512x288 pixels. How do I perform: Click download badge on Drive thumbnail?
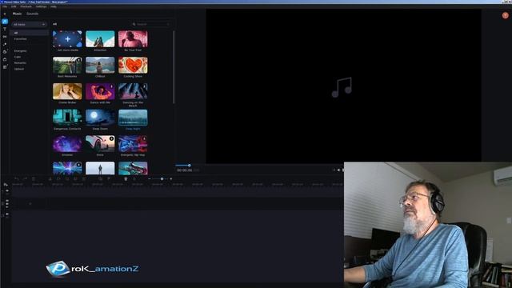pos(111,138)
